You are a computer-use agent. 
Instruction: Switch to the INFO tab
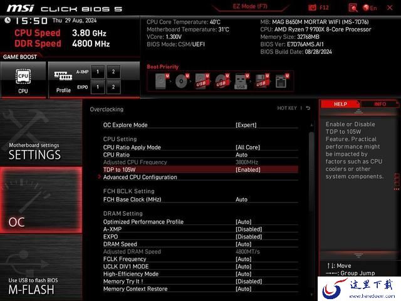(x=380, y=104)
